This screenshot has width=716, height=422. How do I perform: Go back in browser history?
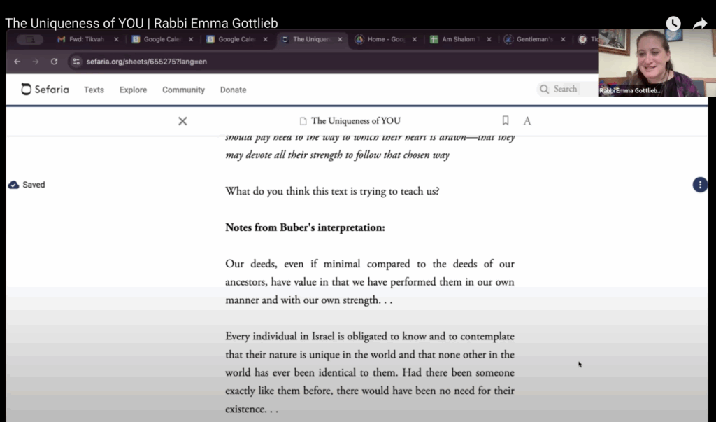tap(17, 62)
